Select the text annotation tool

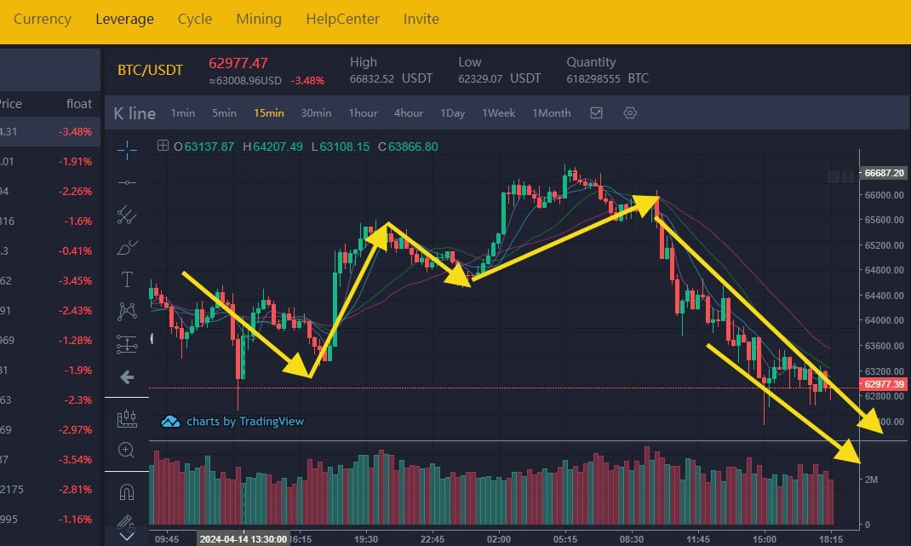pyautogui.click(x=127, y=279)
